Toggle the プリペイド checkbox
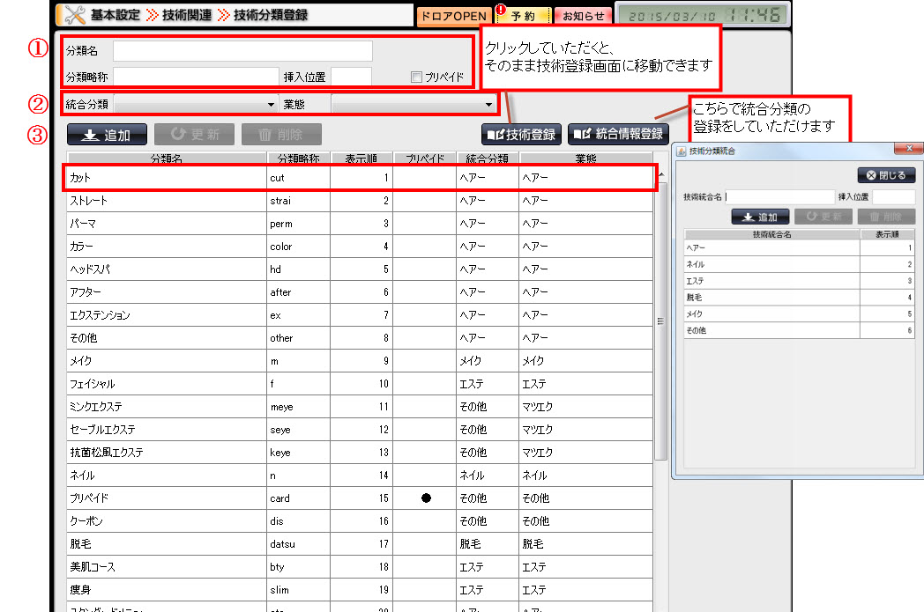The width and height of the screenshot is (924, 612). [417, 77]
